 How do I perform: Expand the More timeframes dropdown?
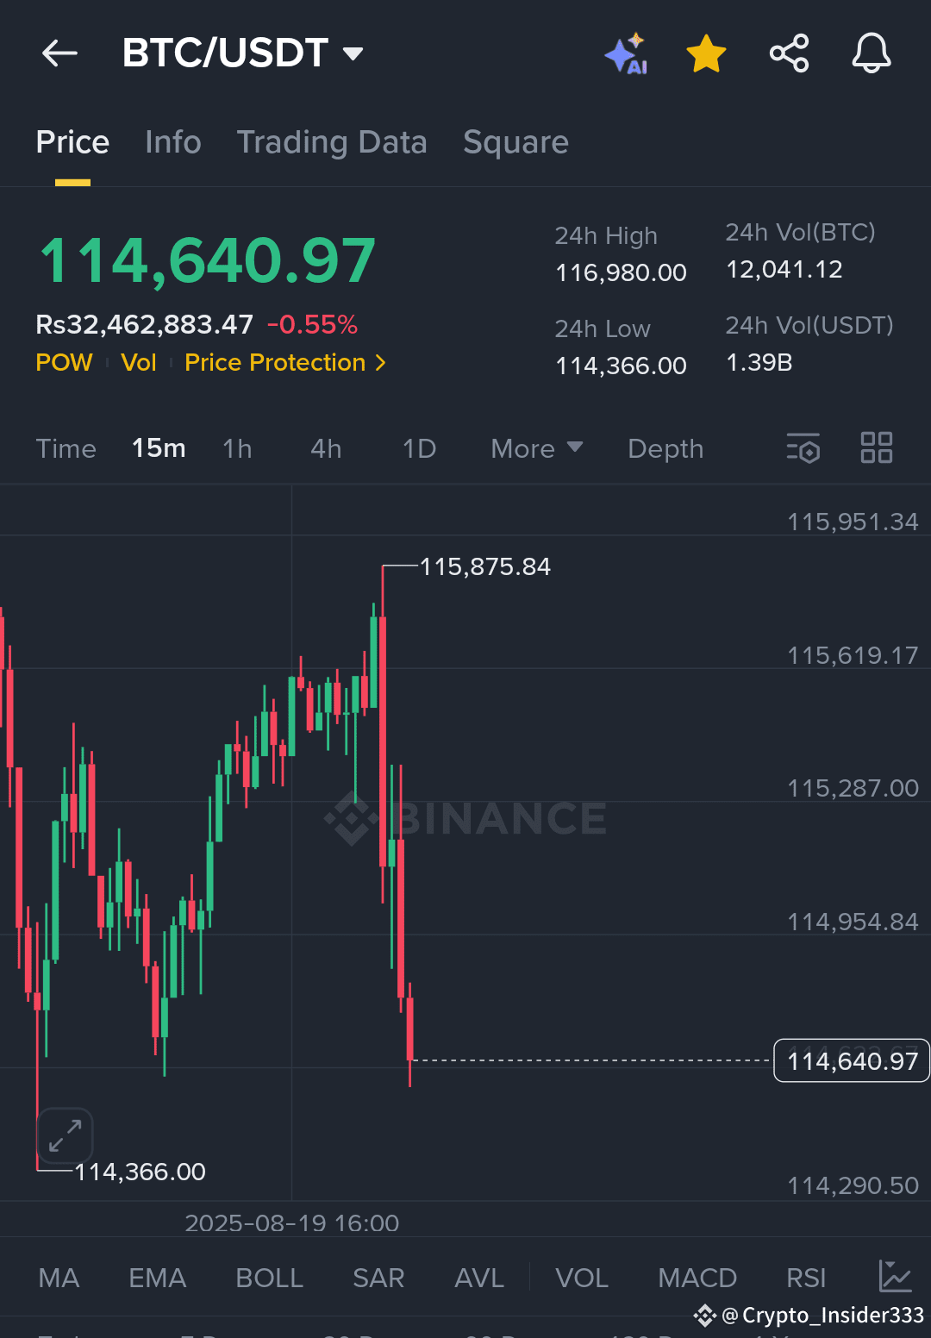[x=536, y=448]
